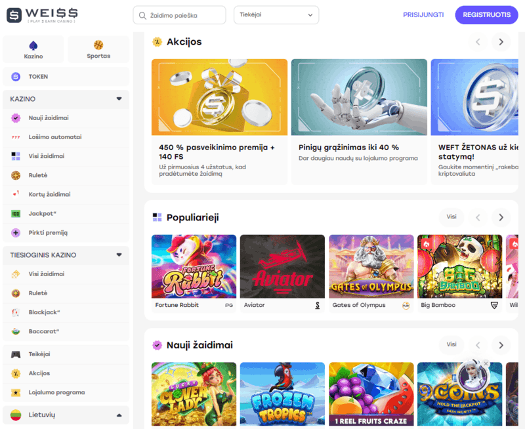Launch the Big Bamboo game

pos(460,274)
